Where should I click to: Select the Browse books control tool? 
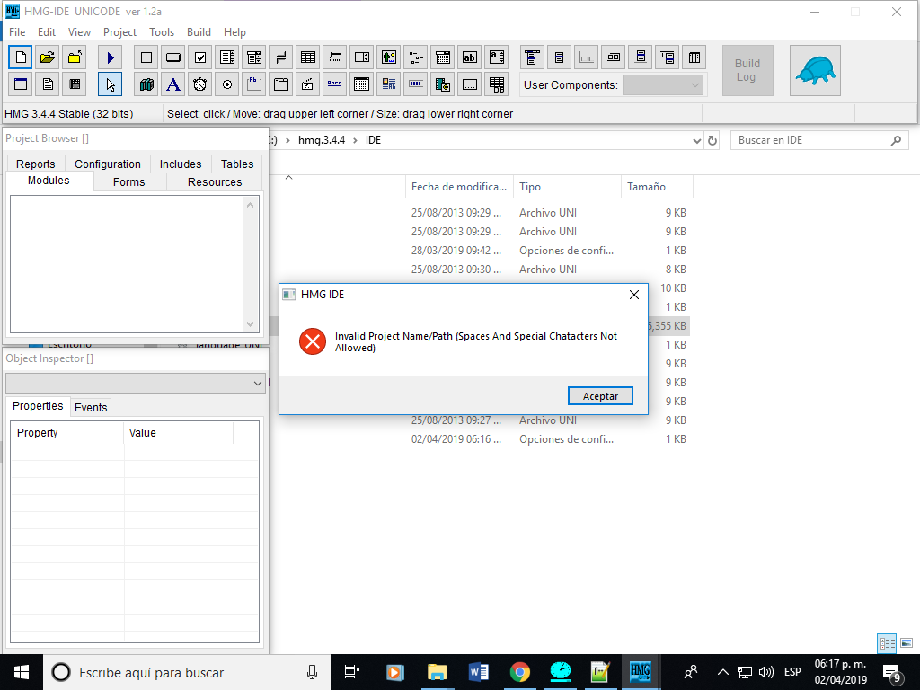(146, 84)
